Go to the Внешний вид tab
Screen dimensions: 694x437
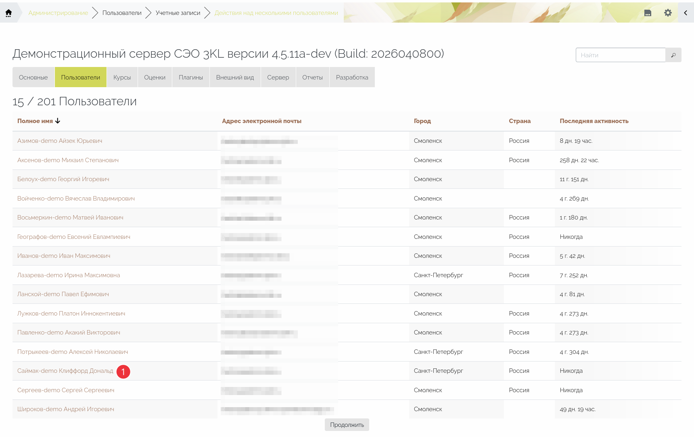[x=235, y=77]
